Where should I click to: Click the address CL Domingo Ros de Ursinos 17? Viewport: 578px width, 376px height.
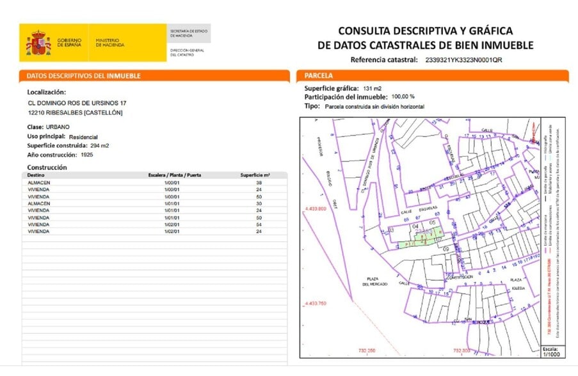click(x=77, y=102)
